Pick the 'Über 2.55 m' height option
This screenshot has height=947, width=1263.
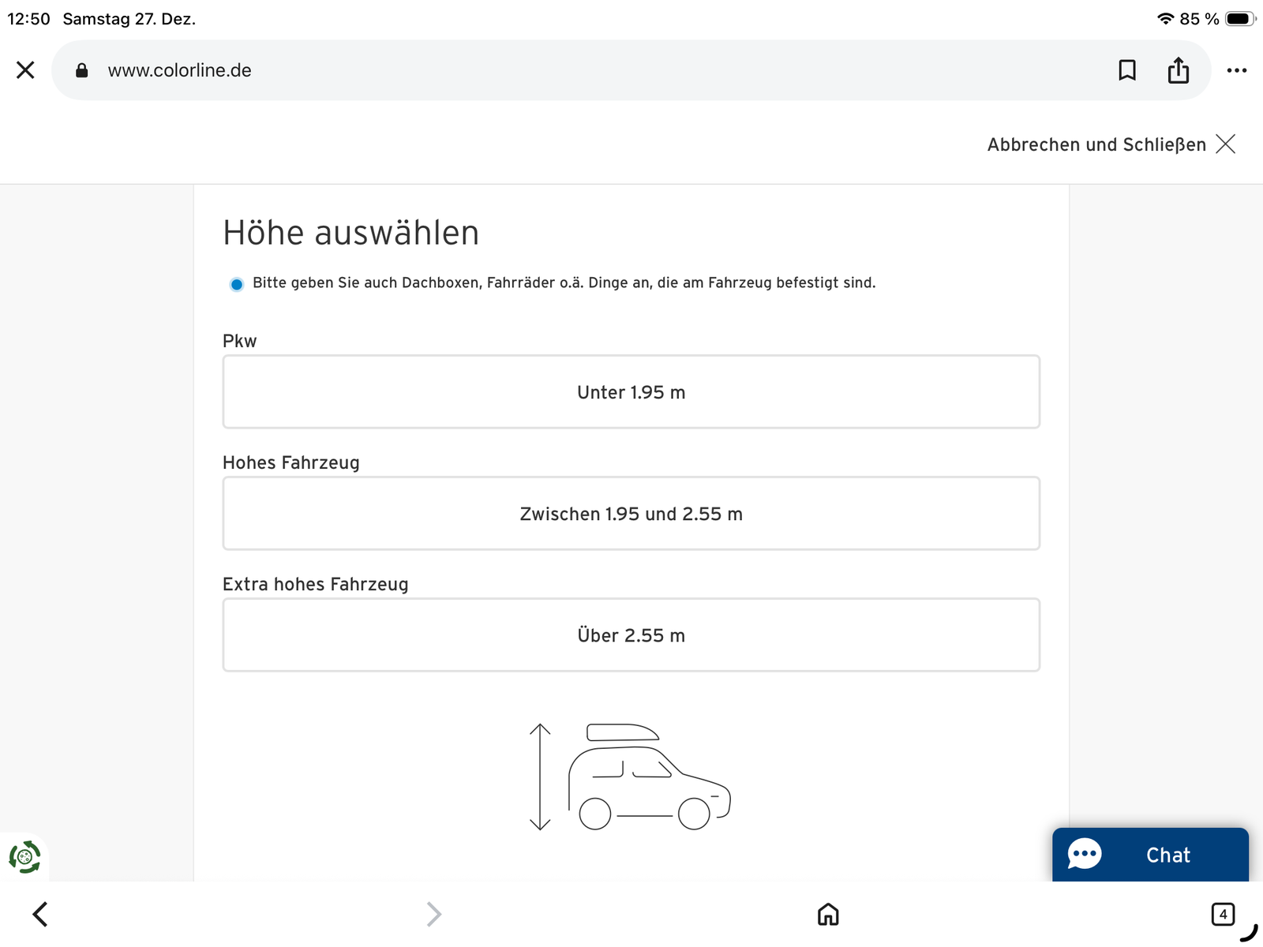pyautogui.click(x=631, y=635)
